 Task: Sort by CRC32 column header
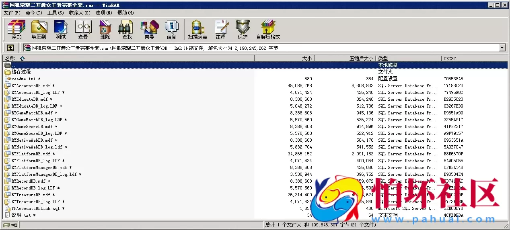(474, 59)
